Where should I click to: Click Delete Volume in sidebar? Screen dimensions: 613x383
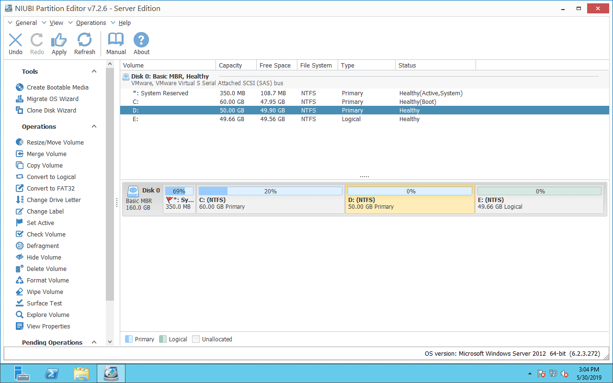[46, 269]
